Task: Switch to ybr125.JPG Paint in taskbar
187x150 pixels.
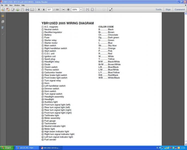Action: [x=26, y=148]
